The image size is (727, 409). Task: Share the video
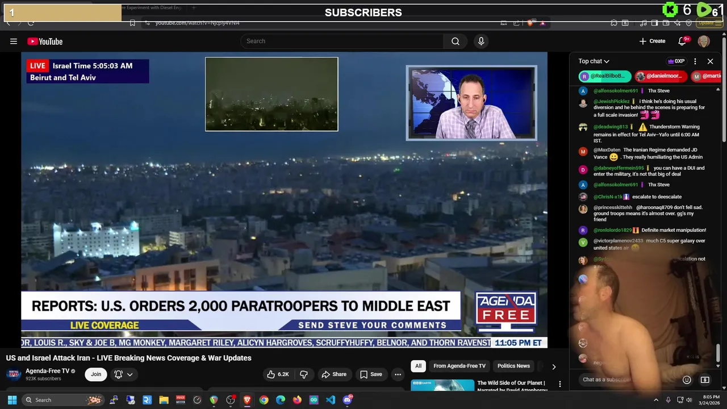pos(333,374)
